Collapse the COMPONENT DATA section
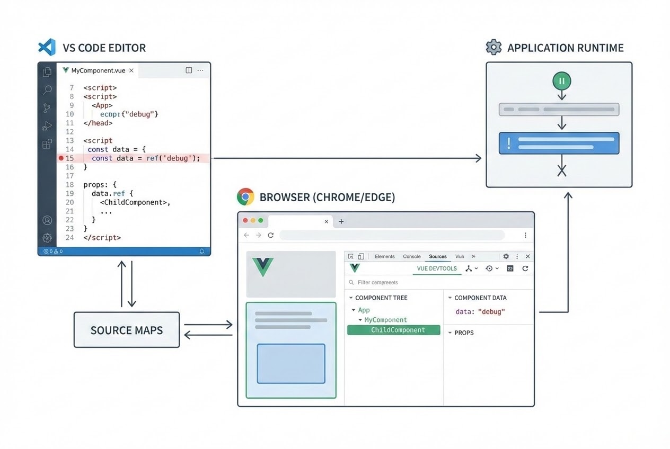670x449 pixels. pos(450,298)
